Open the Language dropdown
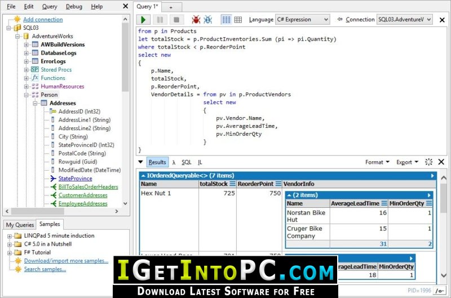The image size is (451, 298). [x=302, y=20]
